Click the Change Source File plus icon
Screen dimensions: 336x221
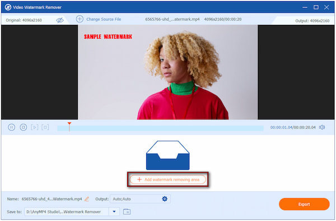(80, 19)
